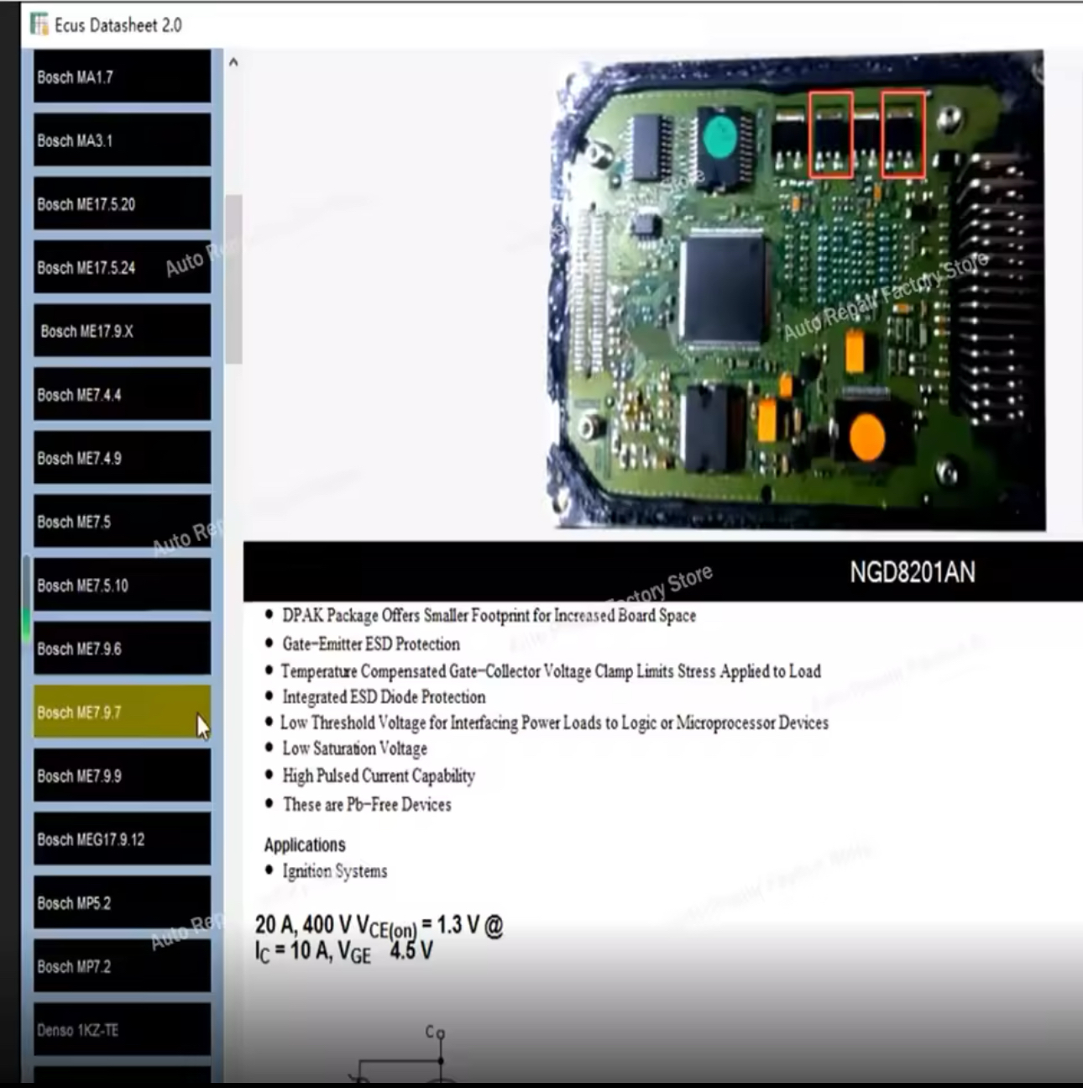This screenshot has width=1083, height=1088.
Task: Open the Bosch ME17.5.20 datasheet
Action: coord(122,204)
